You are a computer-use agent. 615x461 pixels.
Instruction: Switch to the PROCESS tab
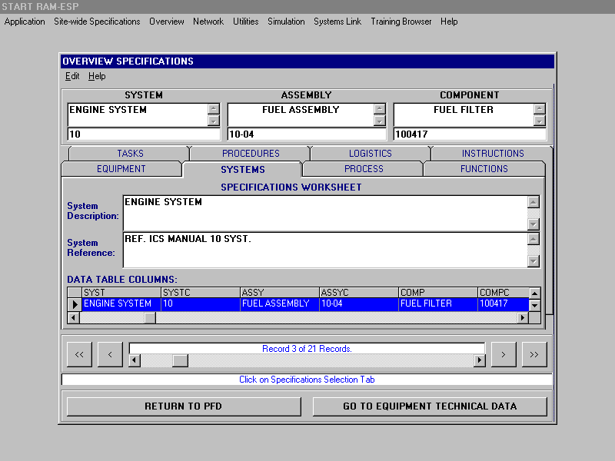pyautogui.click(x=364, y=169)
